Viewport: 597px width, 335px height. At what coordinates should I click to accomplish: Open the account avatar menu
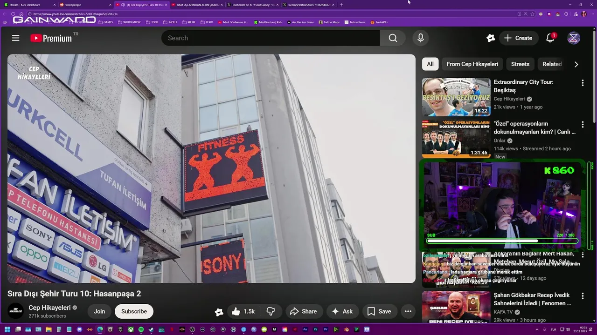click(574, 38)
